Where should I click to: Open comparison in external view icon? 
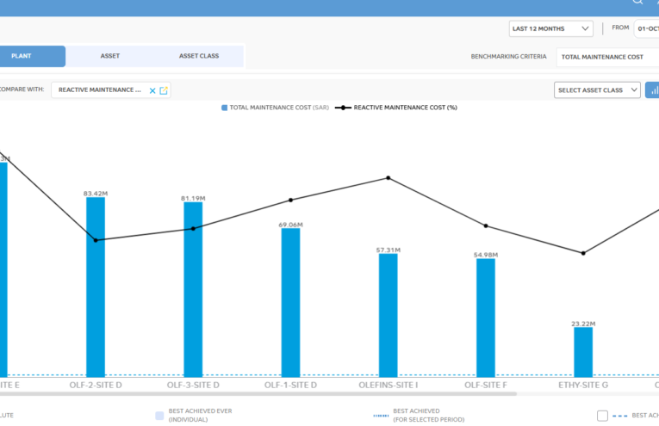[x=164, y=90]
